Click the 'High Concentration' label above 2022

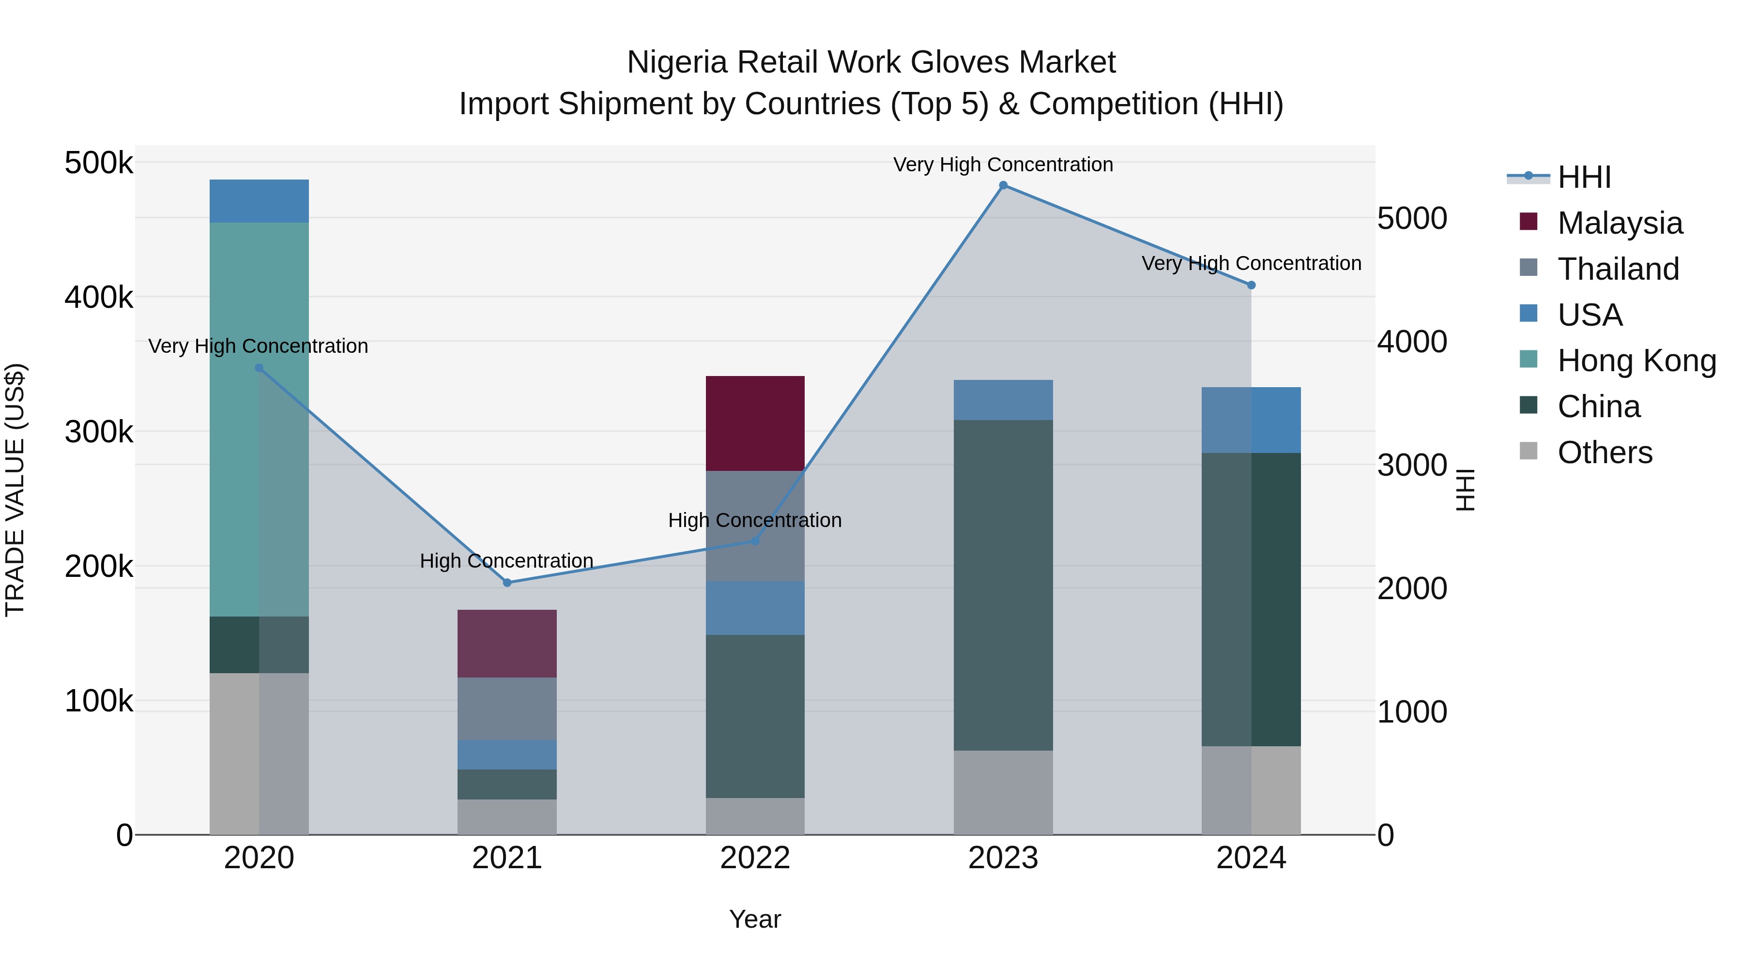tap(755, 520)
